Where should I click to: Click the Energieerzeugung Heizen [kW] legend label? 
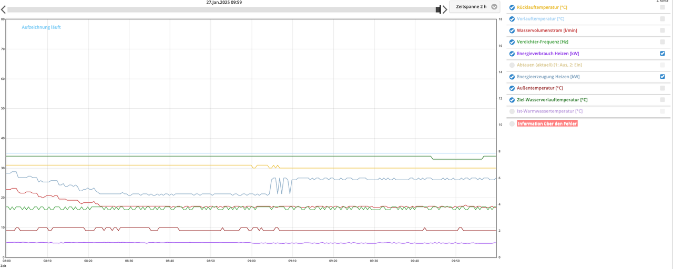pos(548,77)
